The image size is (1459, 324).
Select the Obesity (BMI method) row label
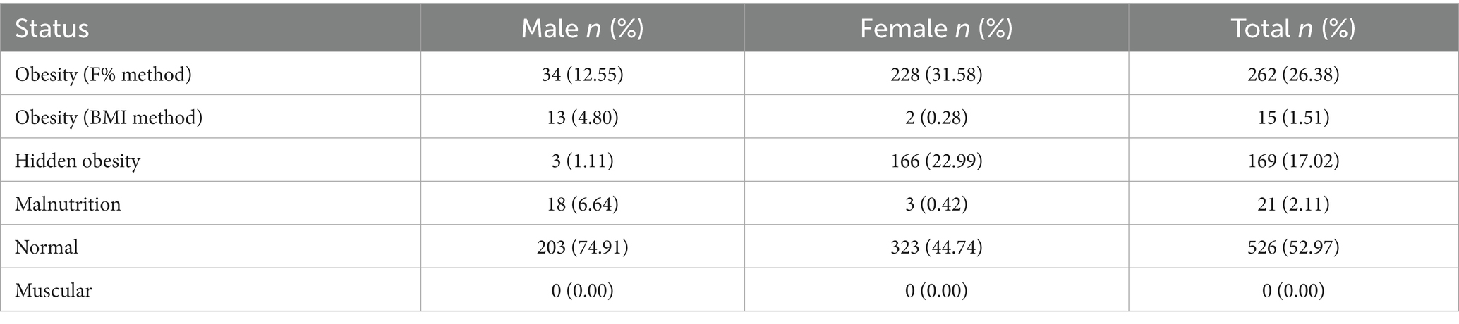click(109, 117)
